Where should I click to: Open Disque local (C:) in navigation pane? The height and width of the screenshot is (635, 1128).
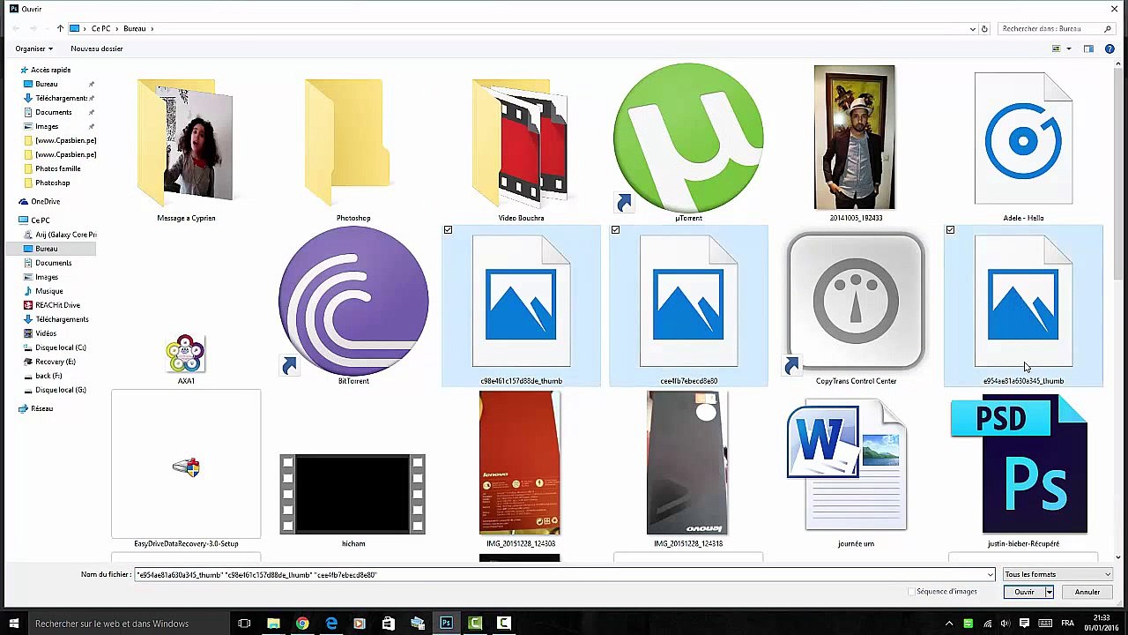tap(60, 347)
